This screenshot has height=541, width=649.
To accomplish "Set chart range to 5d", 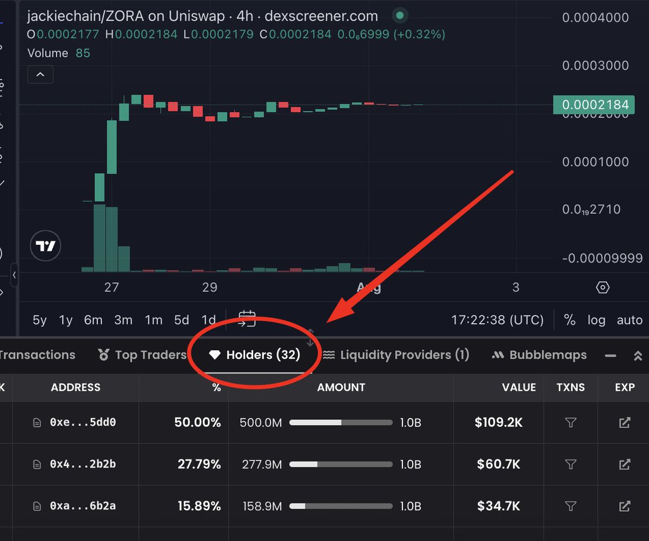I will coord(182,320).
